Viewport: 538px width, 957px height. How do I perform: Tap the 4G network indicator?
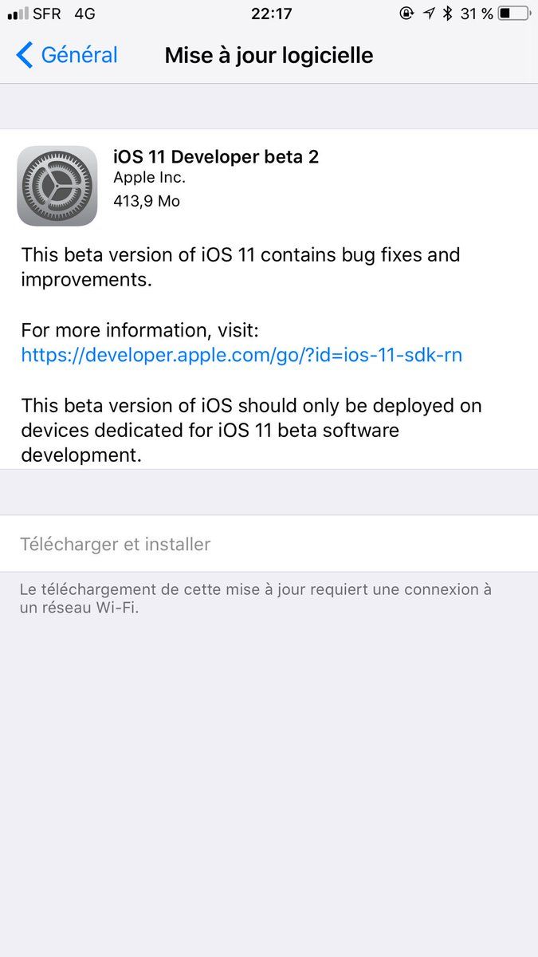tap(84, 14)
